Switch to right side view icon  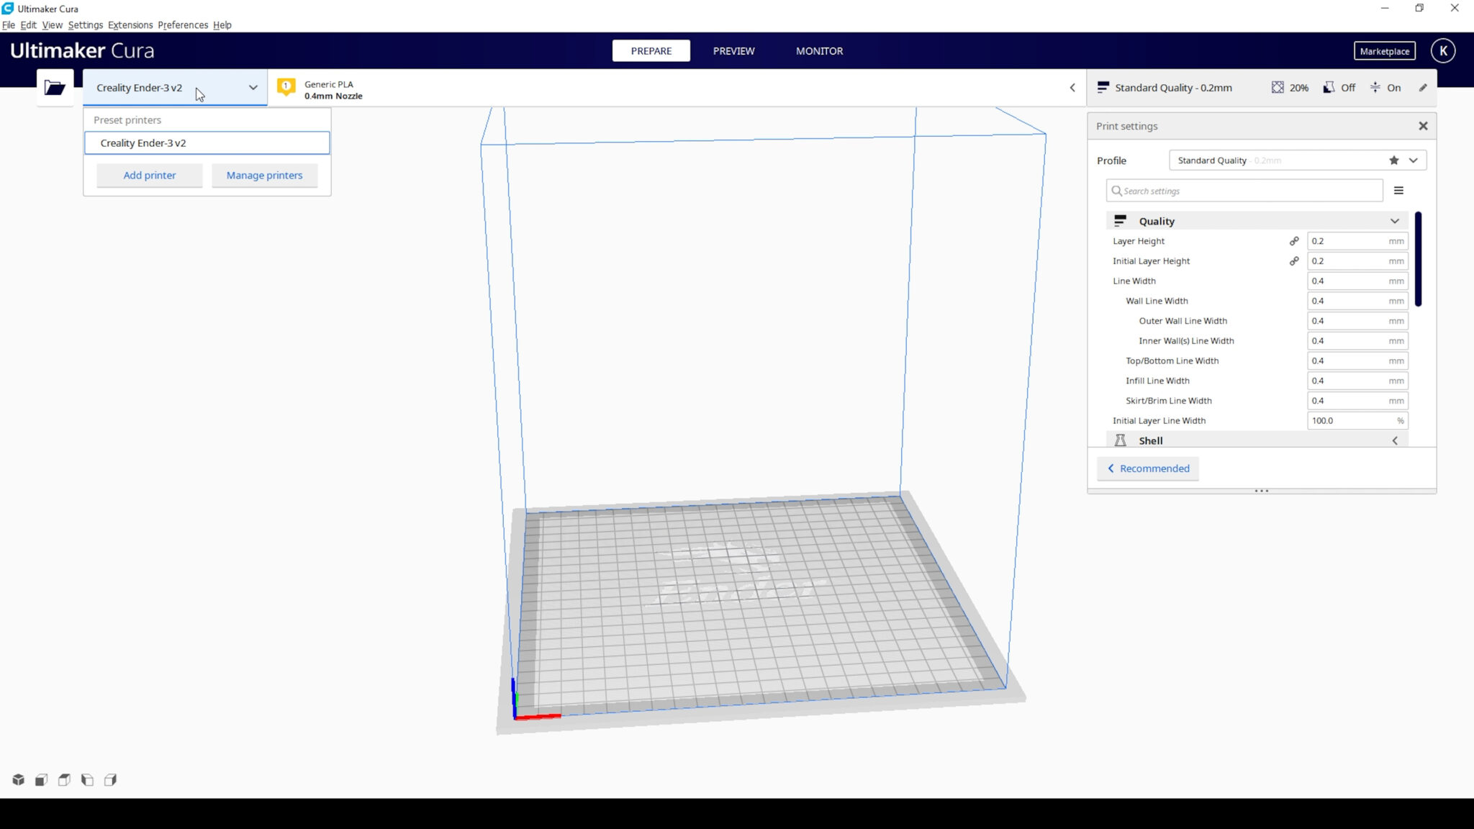click(x=111, y=780)
